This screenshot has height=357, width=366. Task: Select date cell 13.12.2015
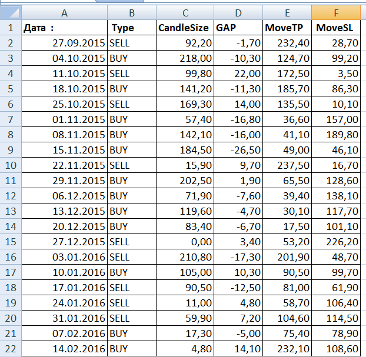pyautogui.click(x=64, y=211)
